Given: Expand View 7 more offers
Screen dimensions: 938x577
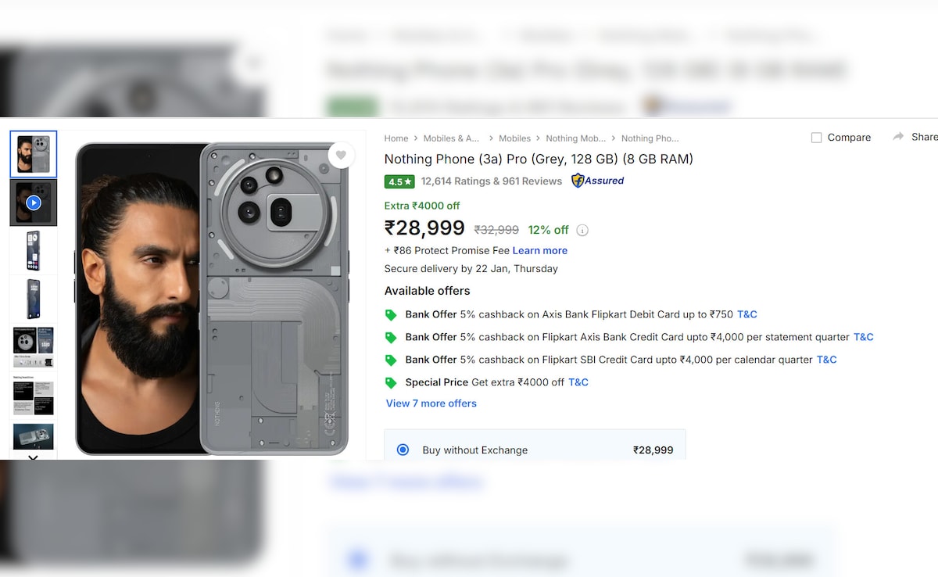Looking at the screenshot, I should point(431,403).
